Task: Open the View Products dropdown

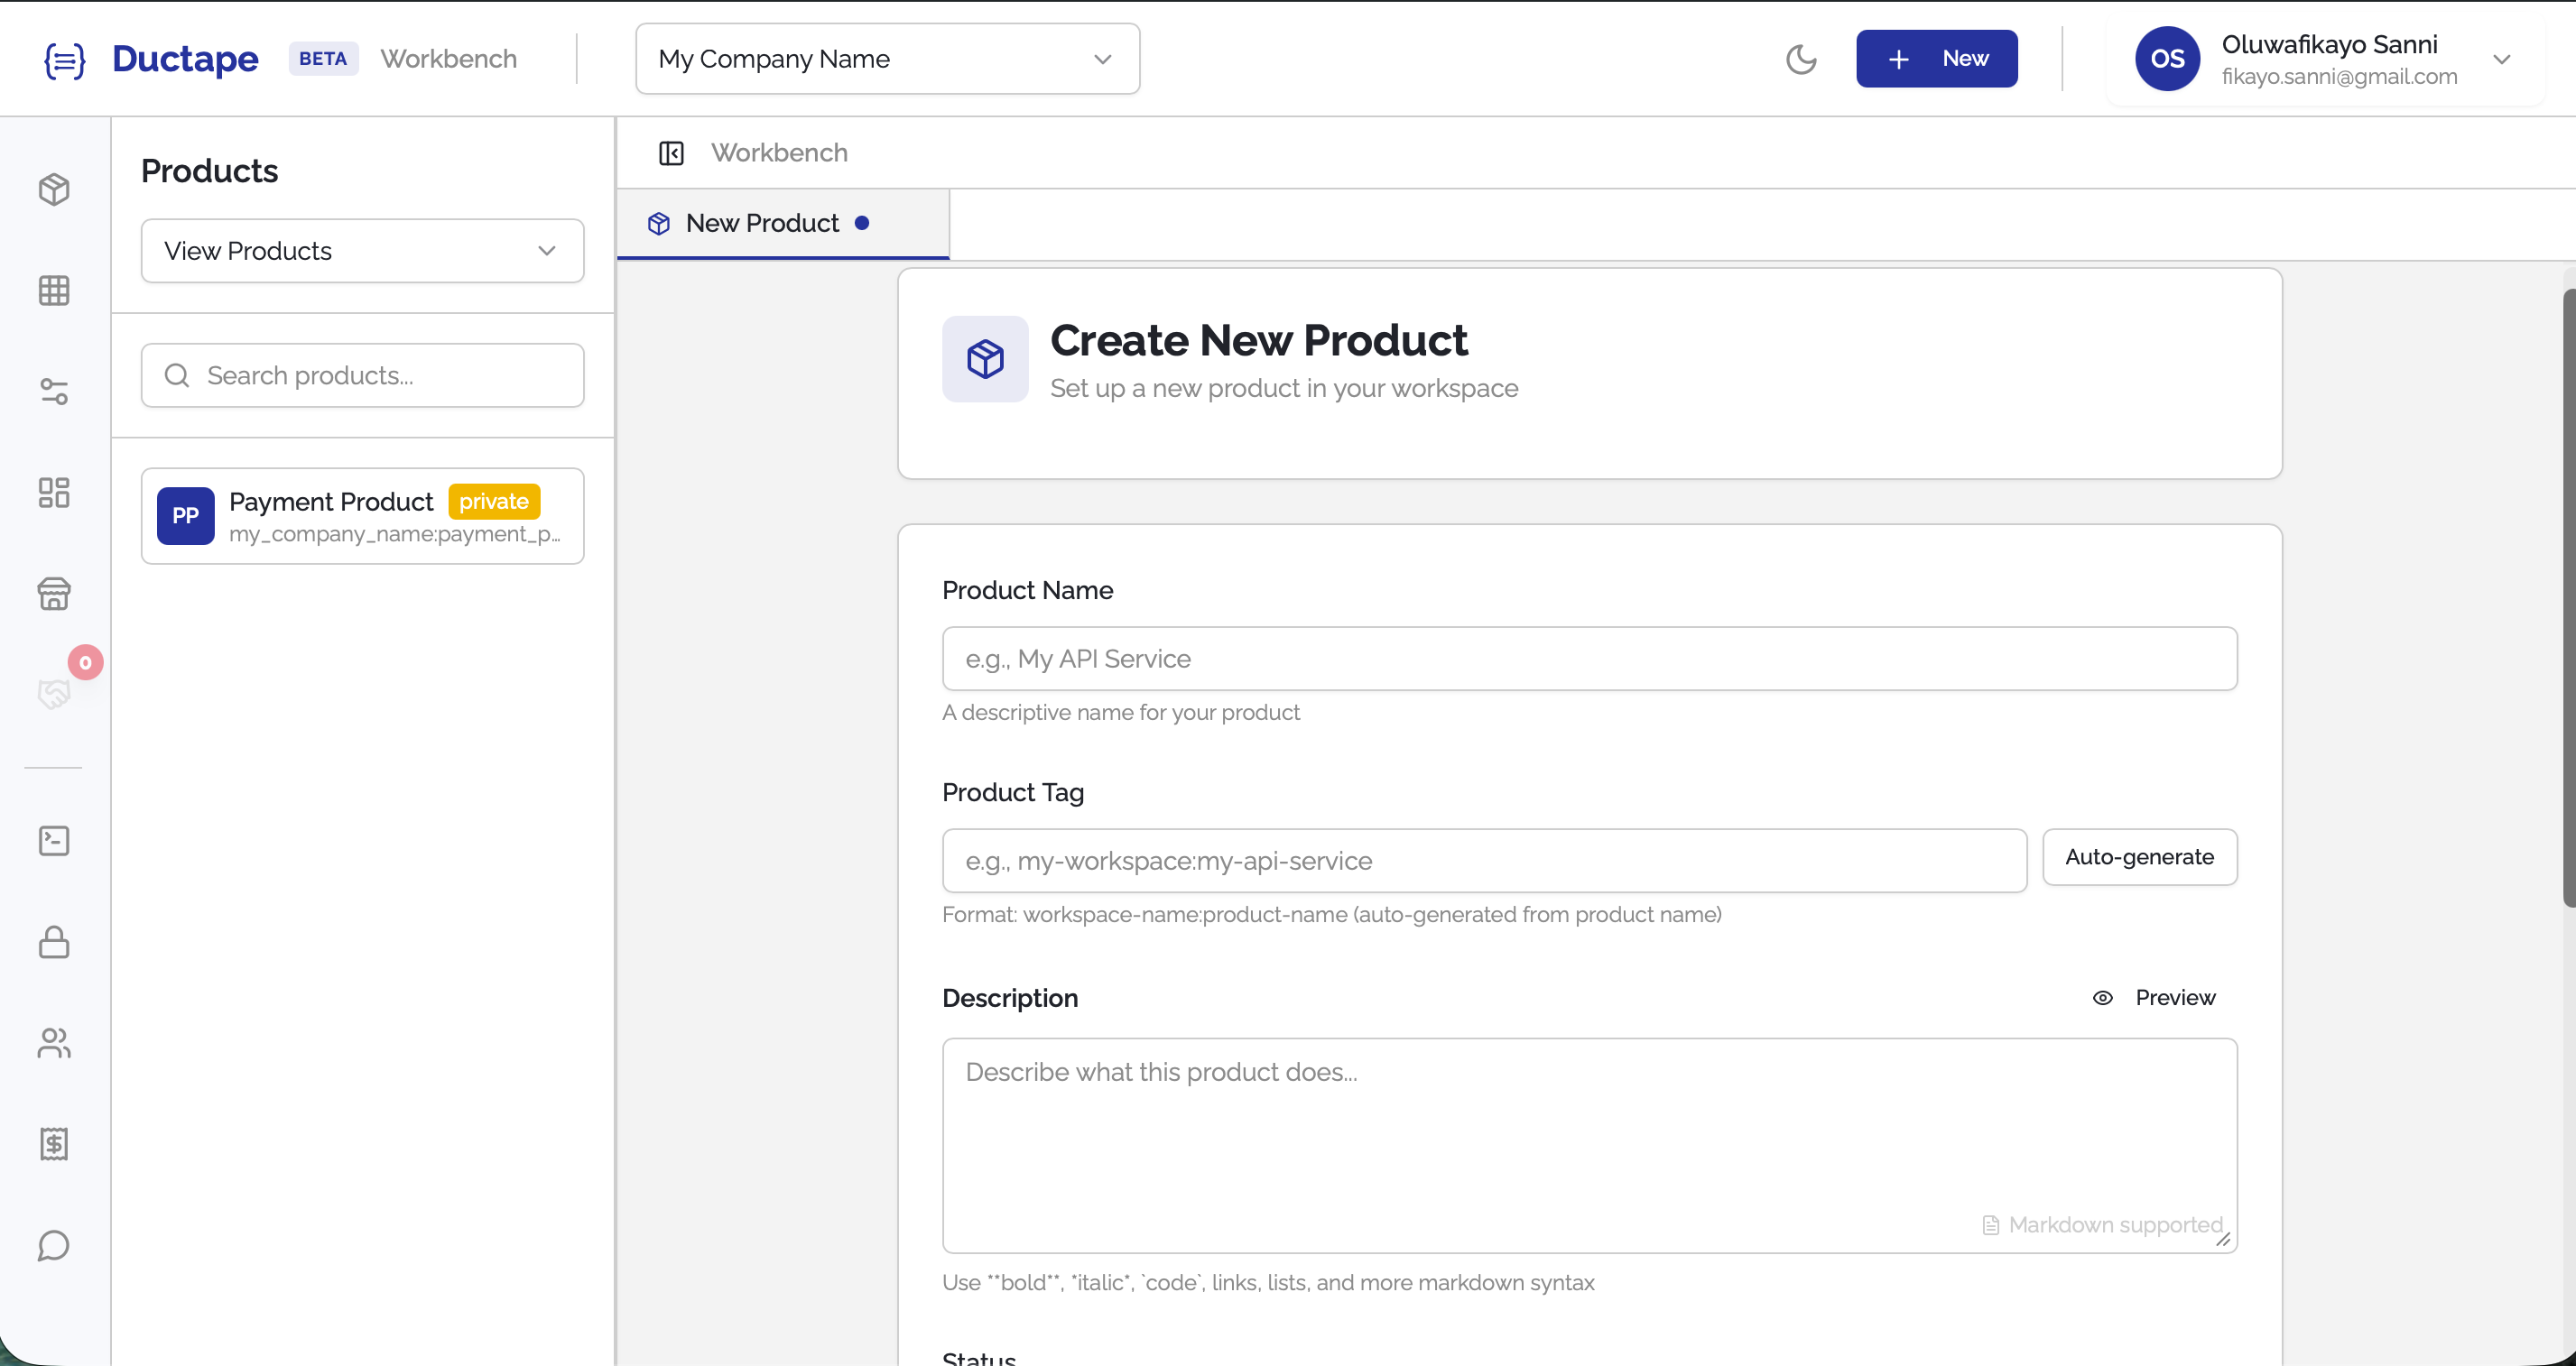Action: [x=362, y=250]
